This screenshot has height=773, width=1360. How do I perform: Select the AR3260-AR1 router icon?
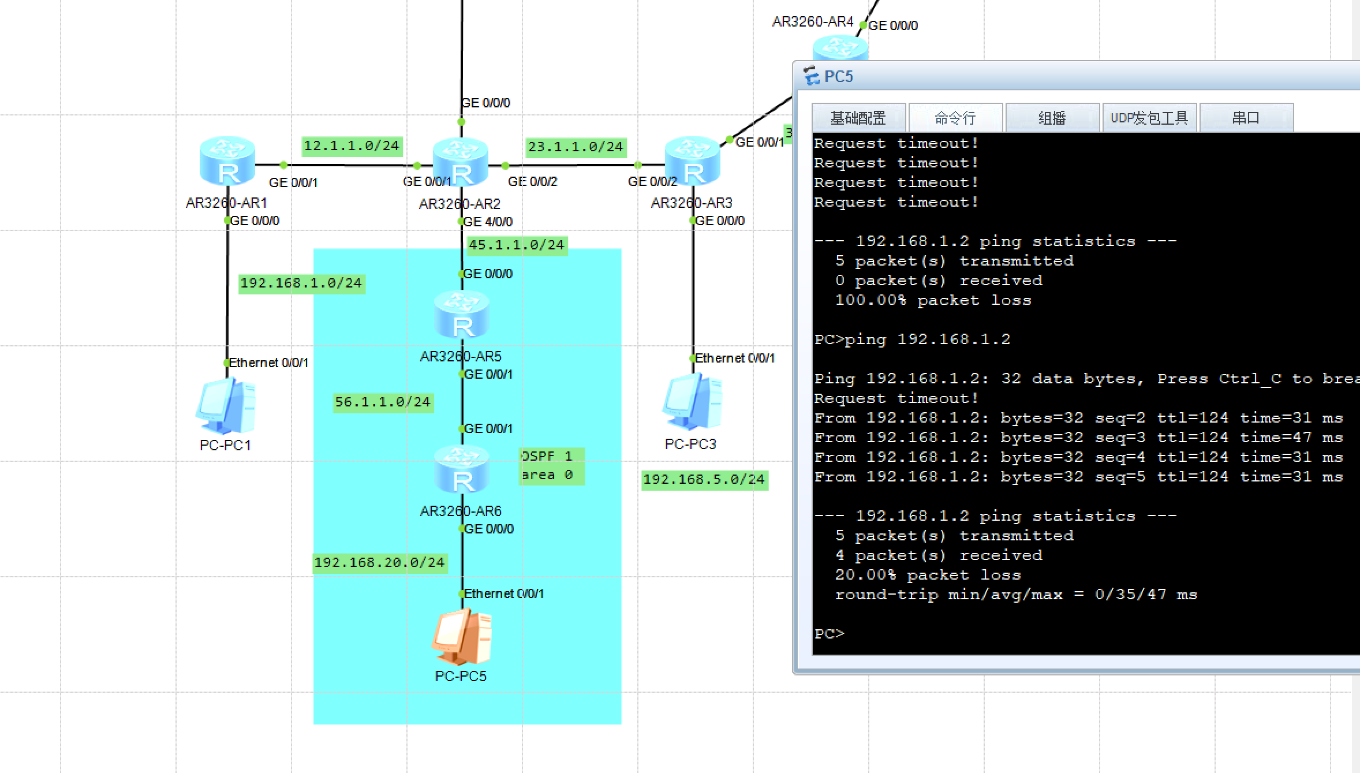[227, 161]
